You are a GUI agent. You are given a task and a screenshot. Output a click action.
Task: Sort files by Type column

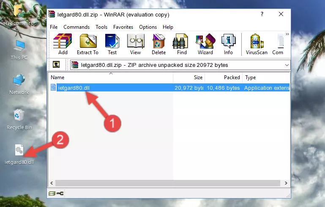pos(266,77)
